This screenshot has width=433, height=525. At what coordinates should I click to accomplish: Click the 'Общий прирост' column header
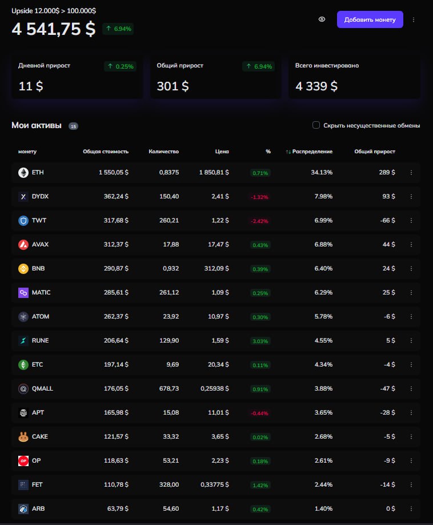375,152
